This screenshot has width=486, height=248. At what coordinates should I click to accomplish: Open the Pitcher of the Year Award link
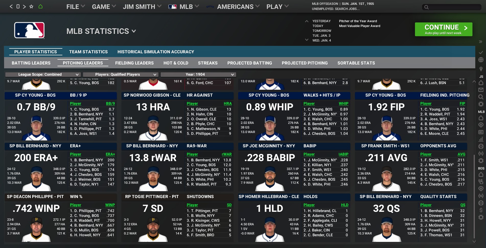[358, 21]
